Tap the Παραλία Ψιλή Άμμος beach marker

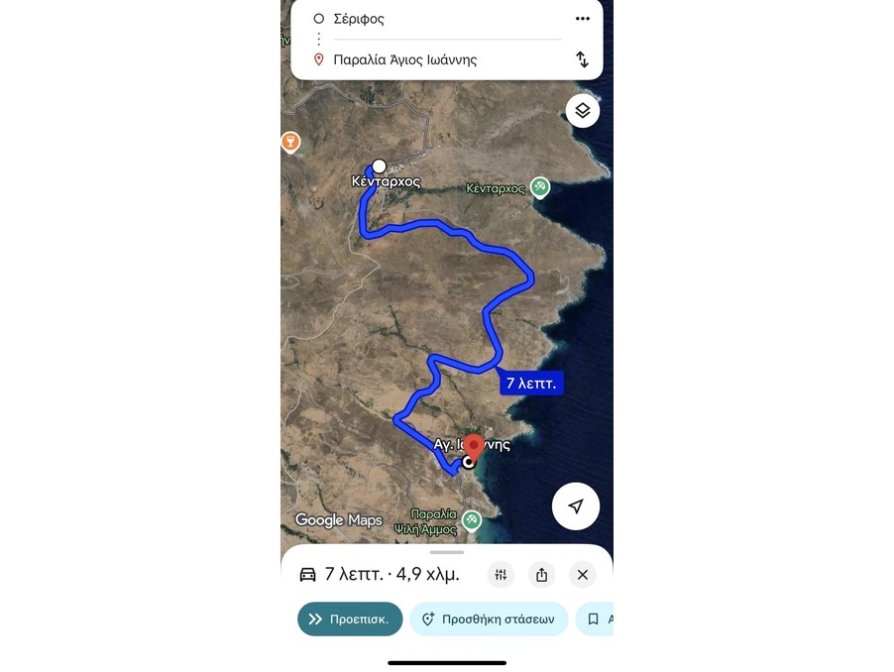point(471,520)
